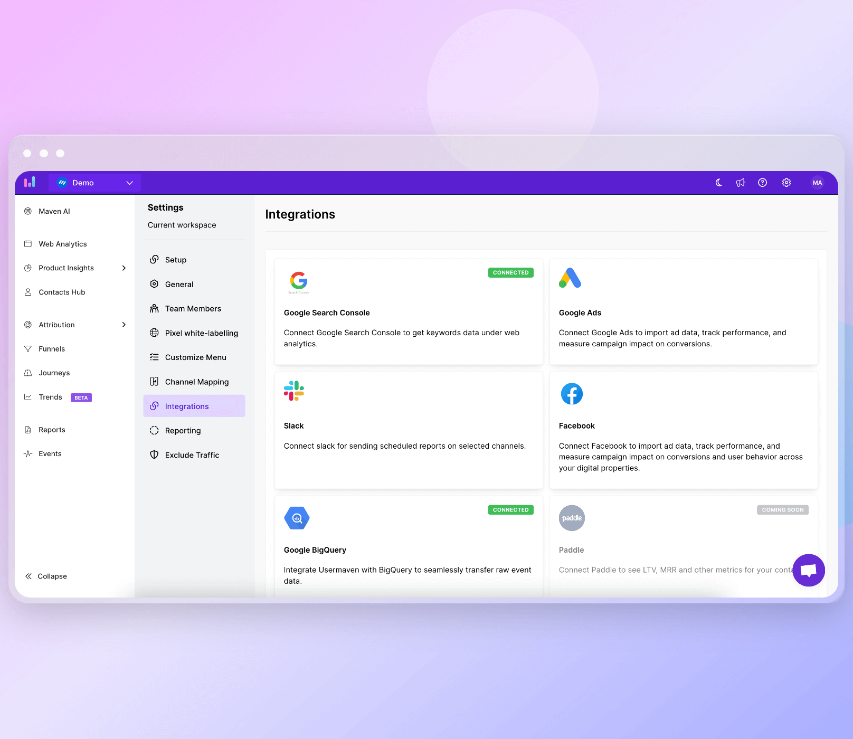Click the Pixel white-labelling globe icon
This screenshot has height=739, width=853.
click(x=154, y=333)
